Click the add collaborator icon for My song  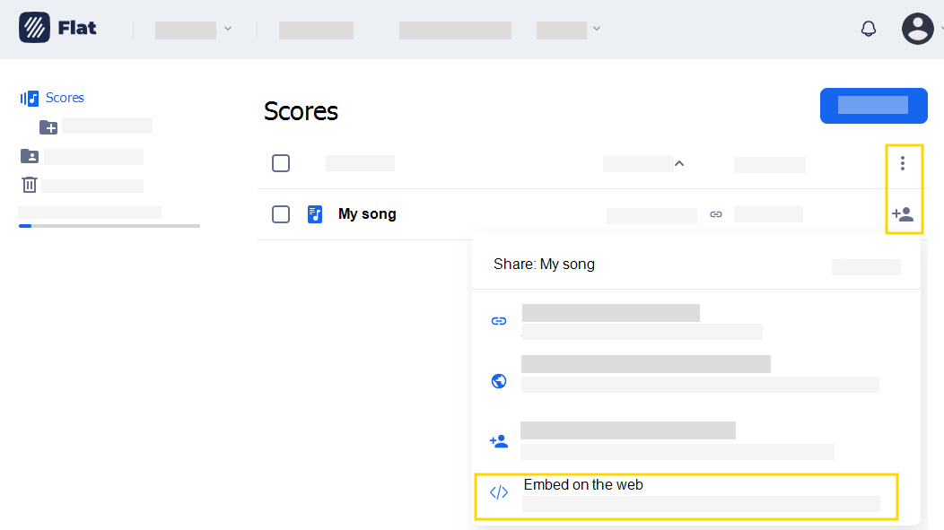pyautogui.click(x=903, y=214)
